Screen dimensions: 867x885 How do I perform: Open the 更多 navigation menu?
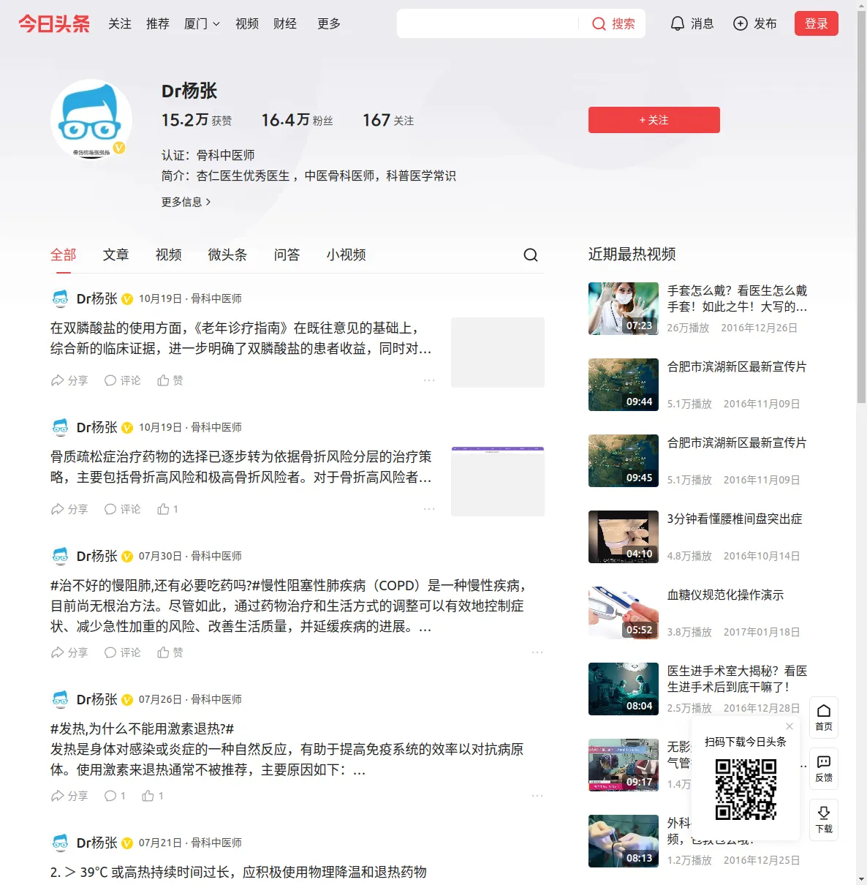tap(329, 23)
